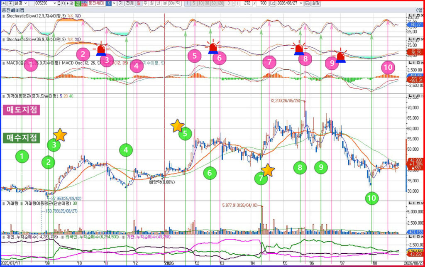
Task: Close the MACD panel
Action: tap(422, 63)
